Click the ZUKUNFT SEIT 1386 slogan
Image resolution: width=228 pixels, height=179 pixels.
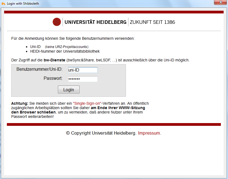click(x=152, y=22)
